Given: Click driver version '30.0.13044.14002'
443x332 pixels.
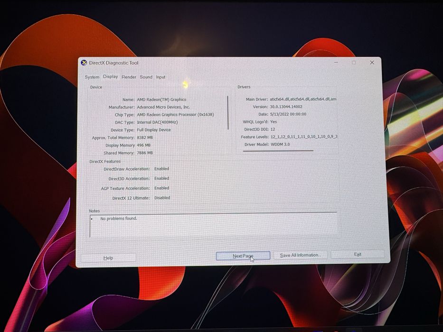Looking at the screenshot, I should [x=286, y=107].
